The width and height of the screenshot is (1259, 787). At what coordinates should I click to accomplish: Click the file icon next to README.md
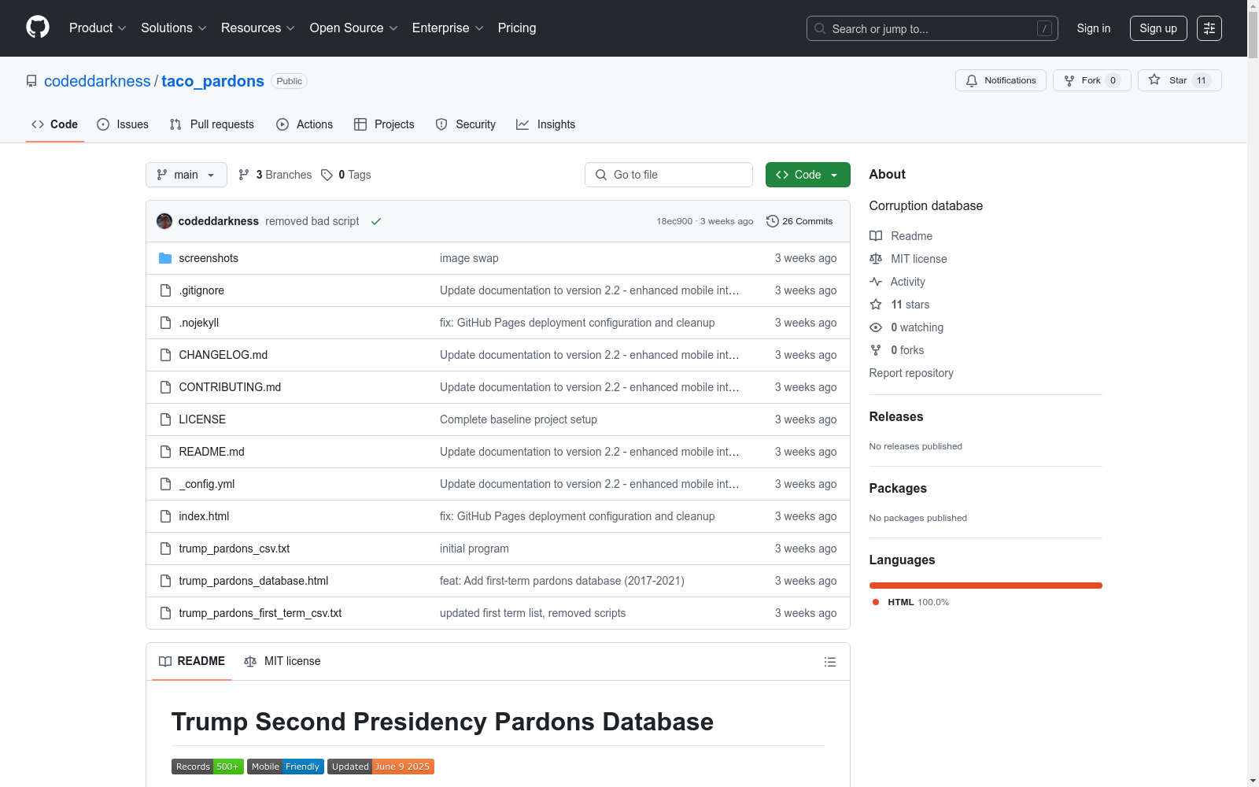point(165,452)
